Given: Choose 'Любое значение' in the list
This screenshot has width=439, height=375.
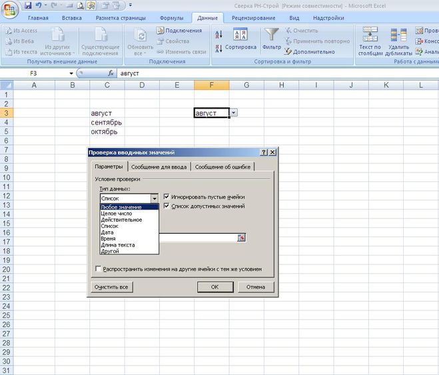Looking at the screenshot, I should pyautogui.click(x=129, y=207).
